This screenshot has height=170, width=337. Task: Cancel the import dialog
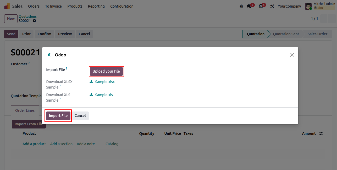(80, 116)
